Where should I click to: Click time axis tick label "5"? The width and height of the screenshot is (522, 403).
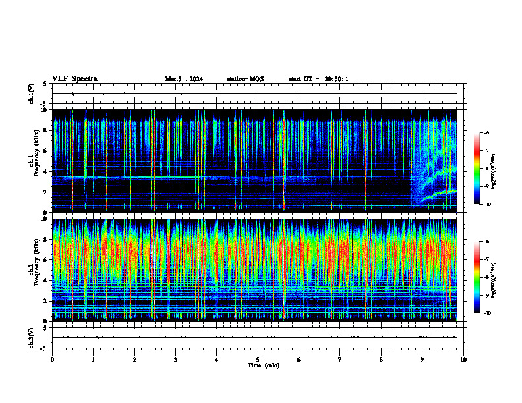[x=258, y=360]
